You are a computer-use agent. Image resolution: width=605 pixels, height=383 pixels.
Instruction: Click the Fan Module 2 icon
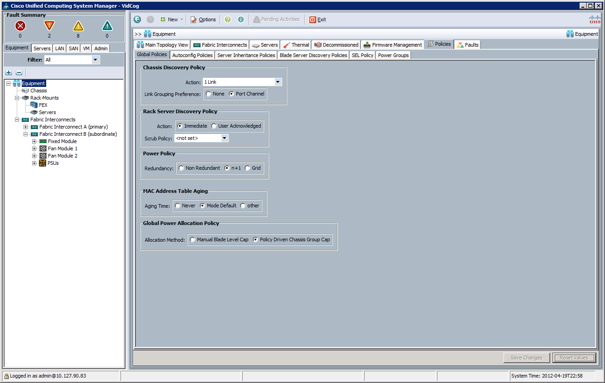pos(43,156)
